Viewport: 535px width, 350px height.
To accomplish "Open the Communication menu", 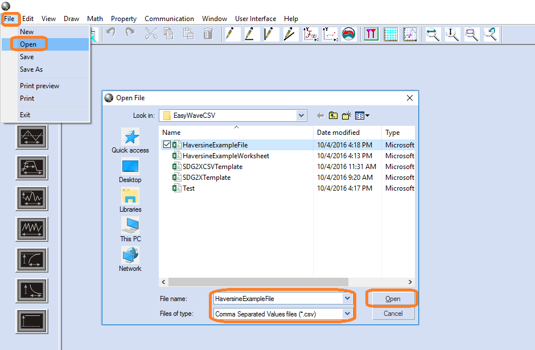I will (169, 19).
